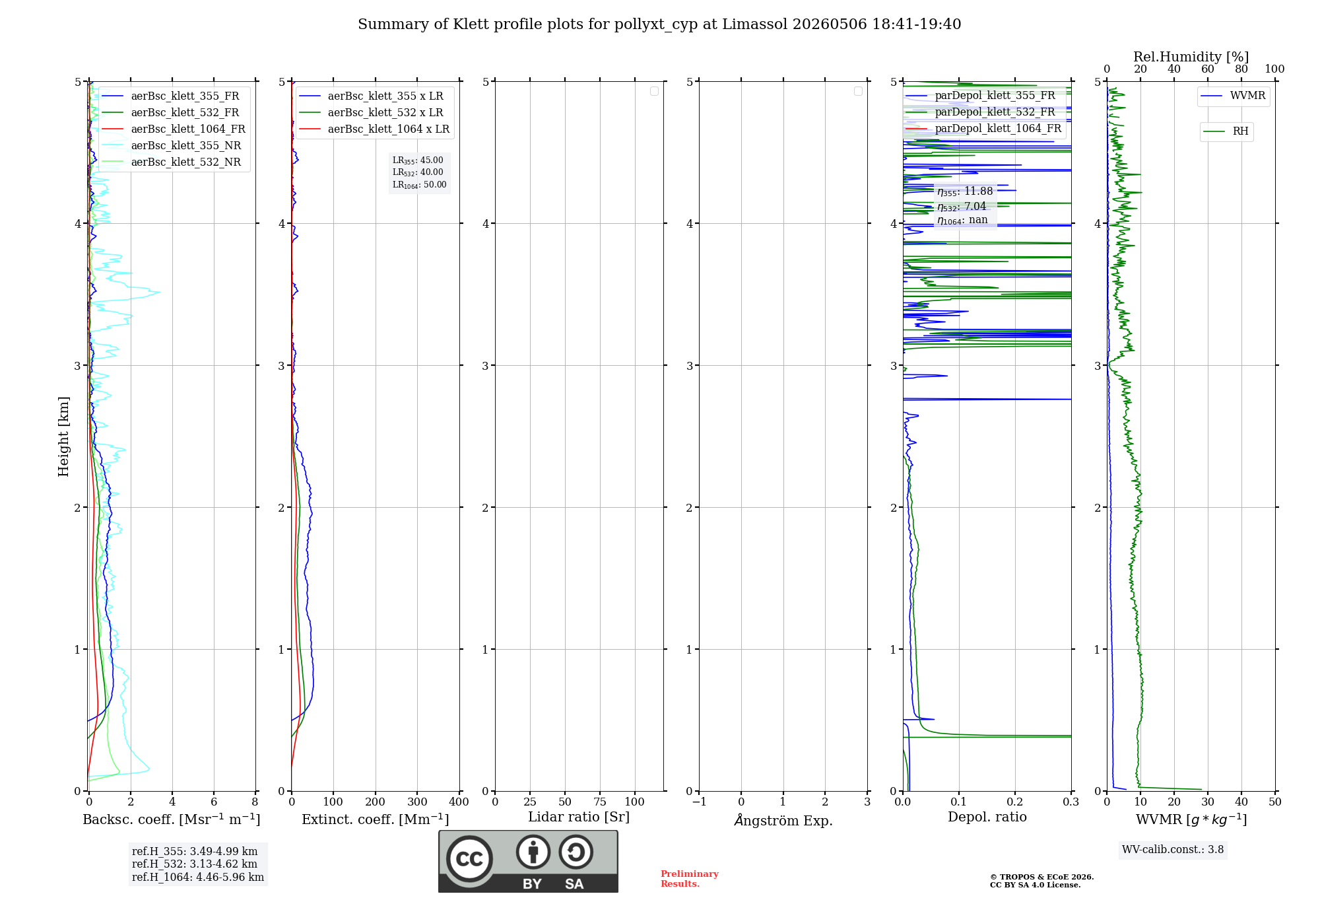Click legend entry aerBsc_klett_1064 x LR
The height and width of the screenshot is (898, 1320).
374,129
